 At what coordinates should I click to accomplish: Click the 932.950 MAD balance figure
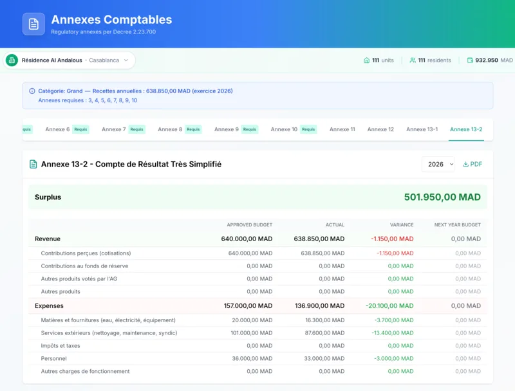click(490, 60)
